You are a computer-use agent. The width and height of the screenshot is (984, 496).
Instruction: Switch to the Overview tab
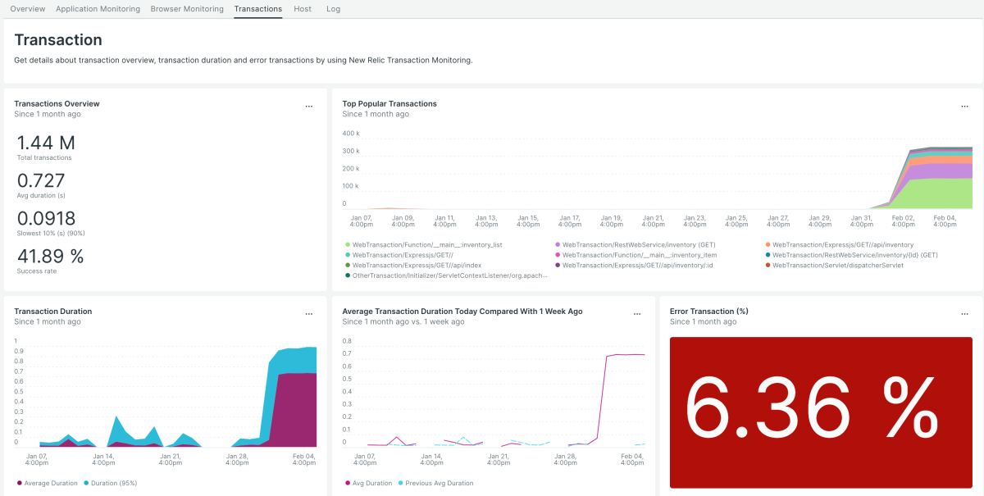tap(27, 9)
